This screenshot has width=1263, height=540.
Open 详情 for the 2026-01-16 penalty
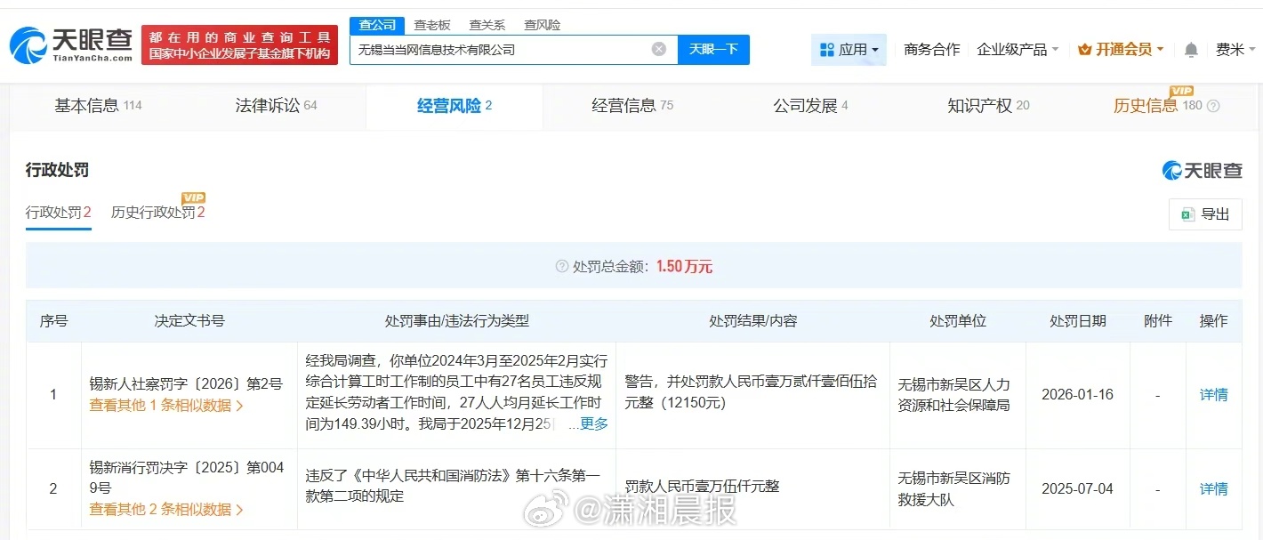click(x=1213, y=394)
